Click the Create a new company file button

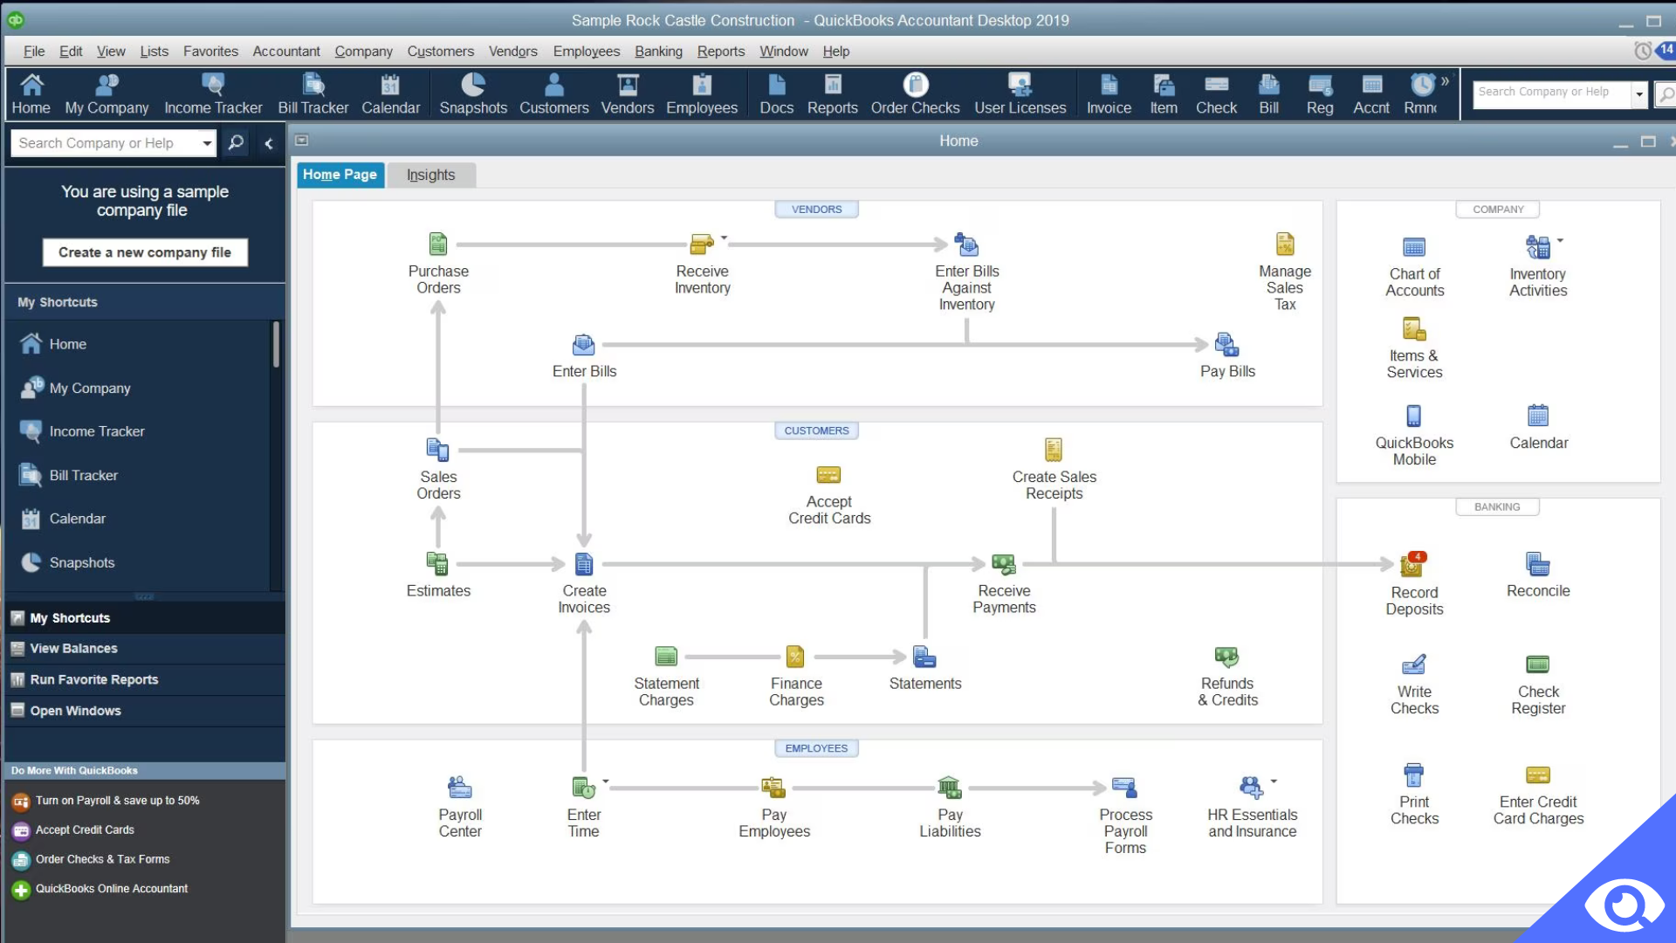click(145, 252)
